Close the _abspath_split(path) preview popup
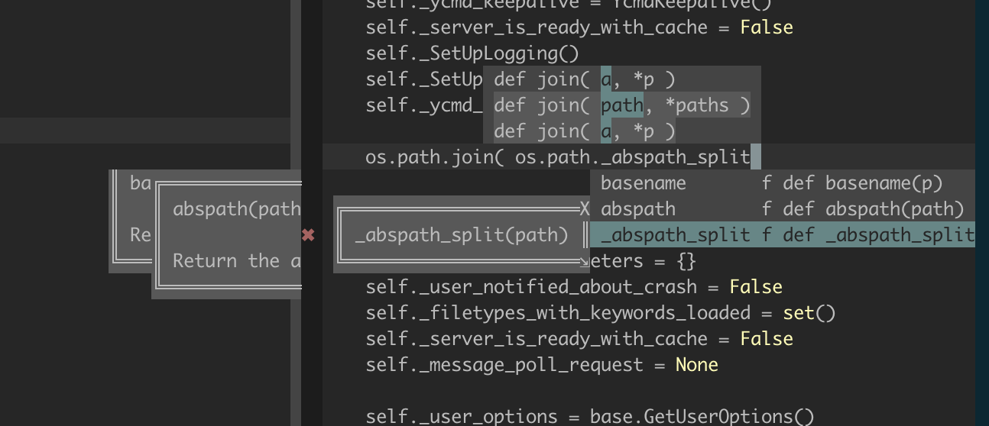This screenshot has height=426, width=989. coord(585,208)
